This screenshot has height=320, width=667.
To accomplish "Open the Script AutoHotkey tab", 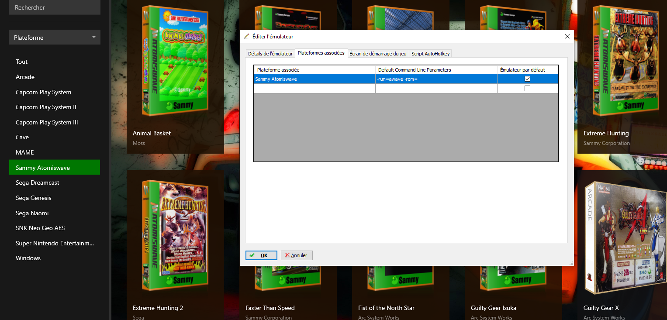I will (430, 54).
